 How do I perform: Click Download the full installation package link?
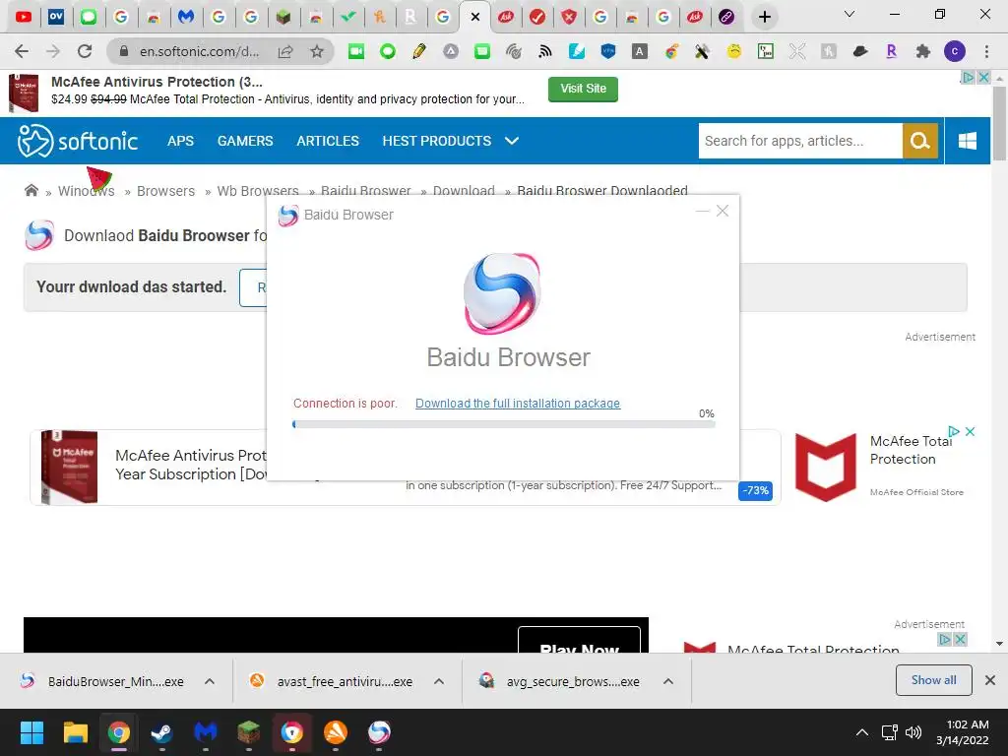518,403
